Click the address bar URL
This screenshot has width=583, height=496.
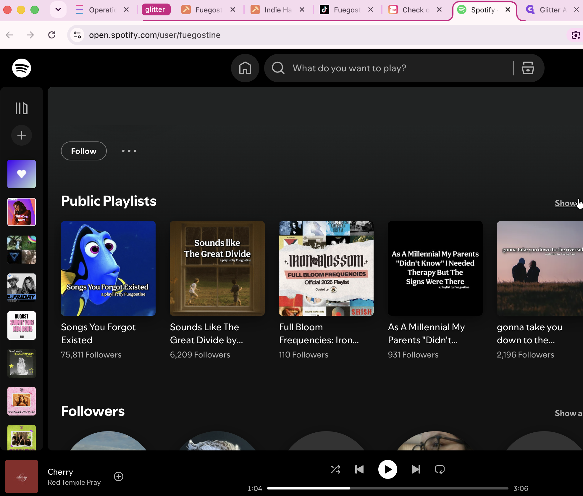pyautogui.click(x=155, y=35)
